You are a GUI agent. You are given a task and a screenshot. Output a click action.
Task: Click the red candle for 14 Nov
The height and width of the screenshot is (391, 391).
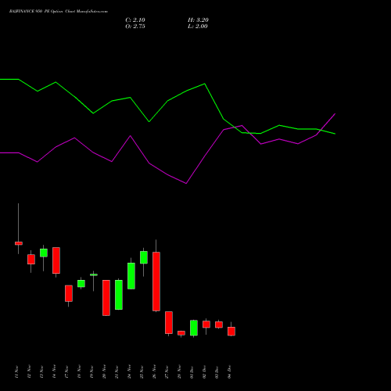pos(56,260)
